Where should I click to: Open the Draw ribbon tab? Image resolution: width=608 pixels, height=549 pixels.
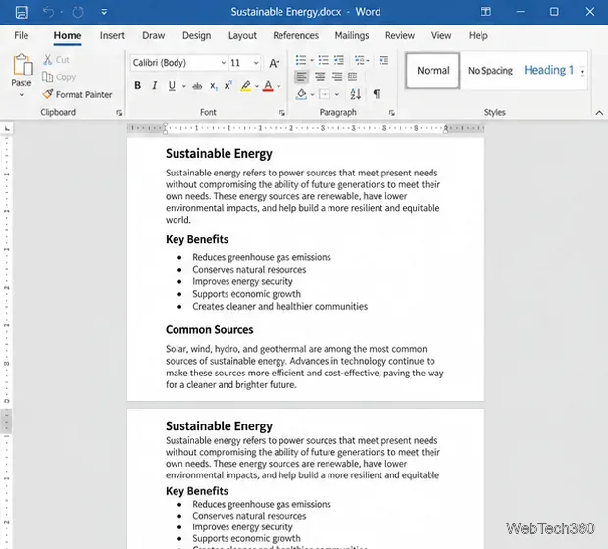coord(154,35)
